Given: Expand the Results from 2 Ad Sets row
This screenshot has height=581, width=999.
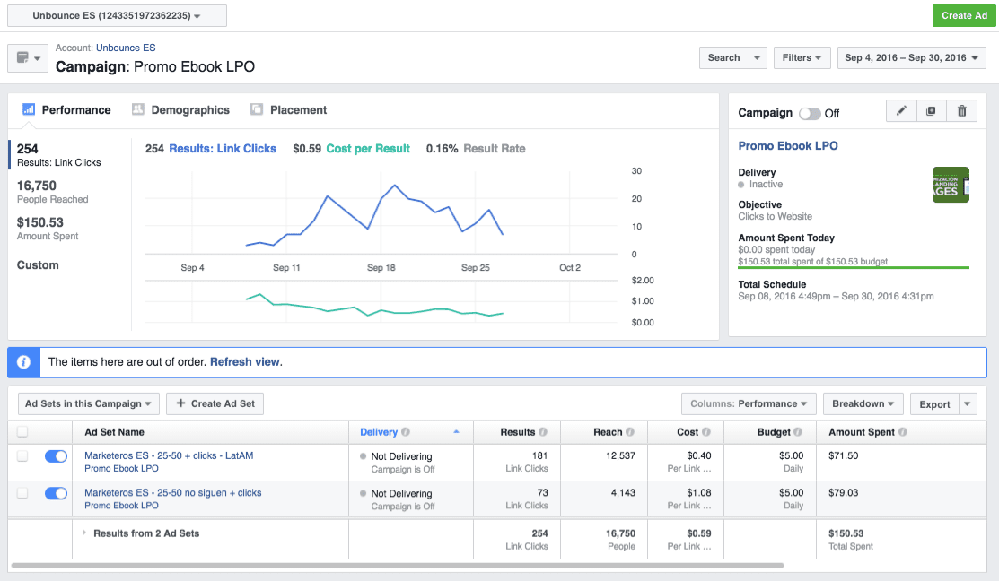Looking at the screenshot, I should coord(83,533).
